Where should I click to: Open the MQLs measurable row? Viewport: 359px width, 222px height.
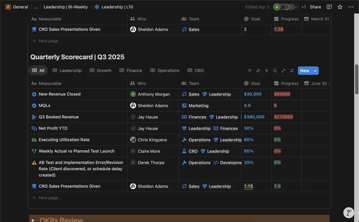45,105
